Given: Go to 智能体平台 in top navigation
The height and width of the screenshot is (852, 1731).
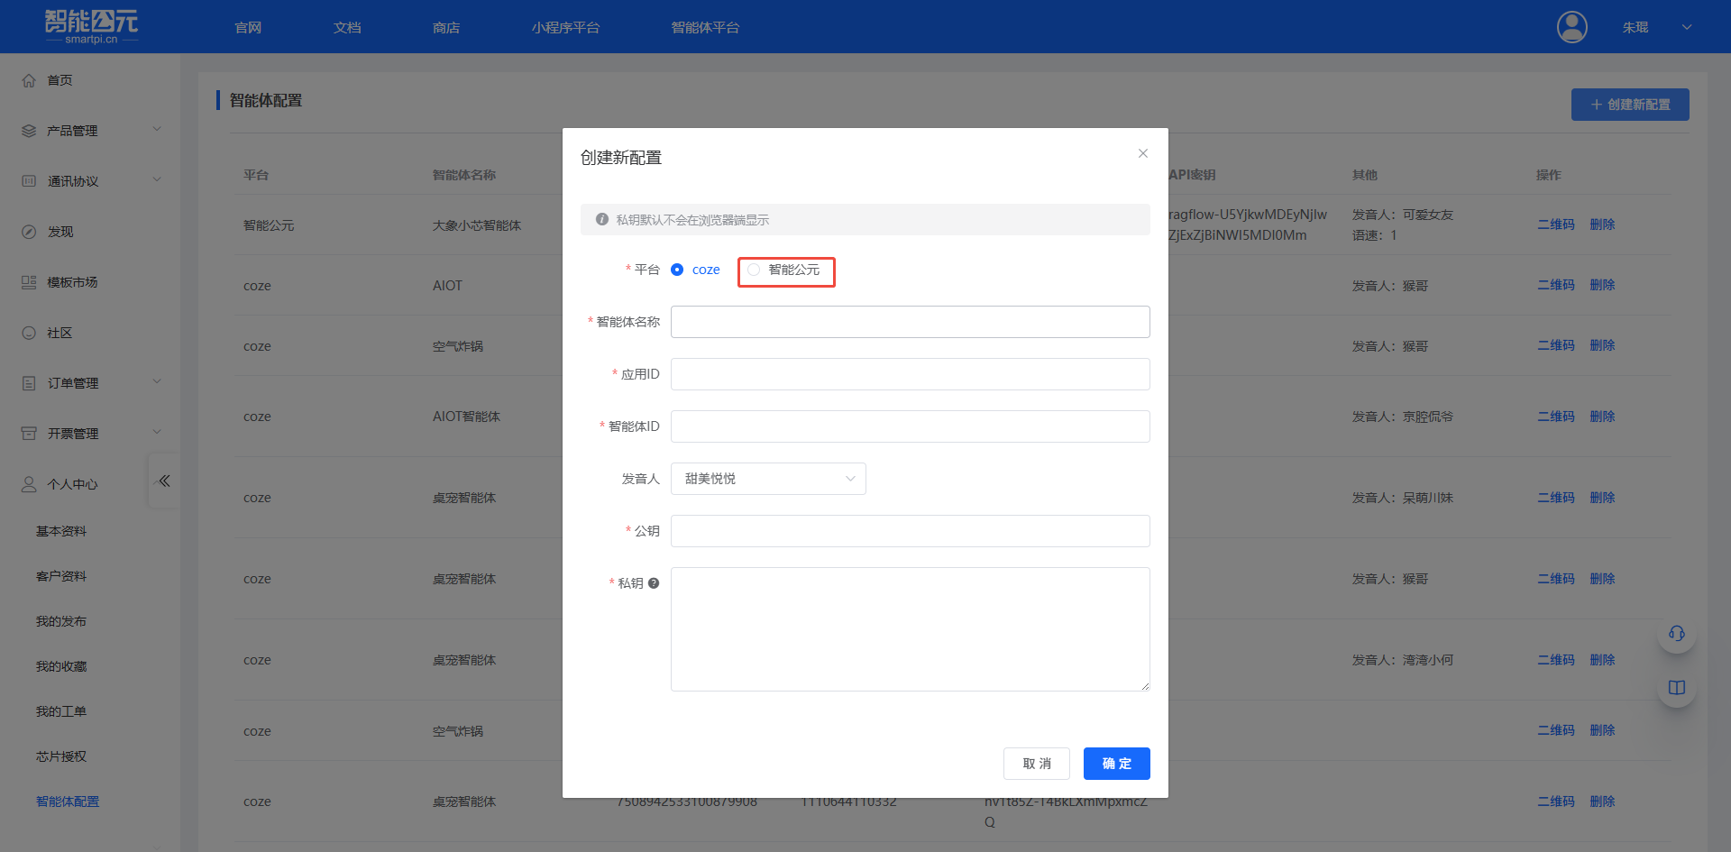Looking at the screenshot, I should [x=705, y=27].
